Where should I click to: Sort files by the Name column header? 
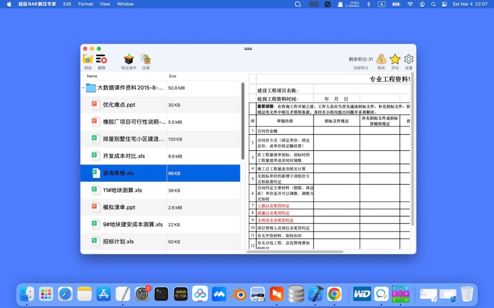[92, 76]
